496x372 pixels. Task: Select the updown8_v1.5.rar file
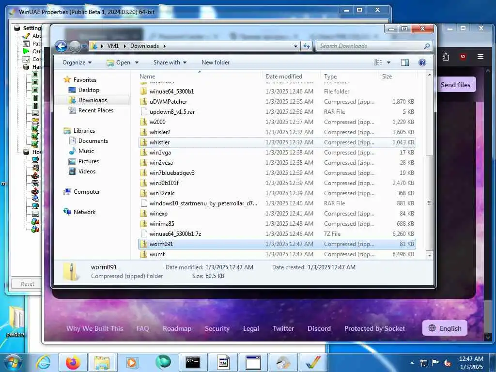[x=277, y=112]
